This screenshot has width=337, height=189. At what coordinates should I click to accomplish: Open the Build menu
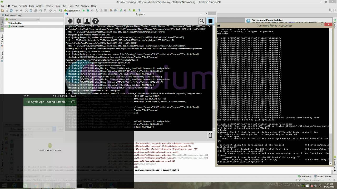point(58,6)
